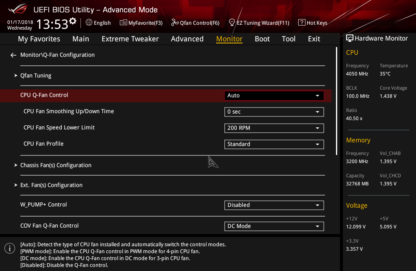Image resolution: width=416 pixels, height=271 pixels.
Task: Switch to the My Favorites tab
Action: click(39, 39)
